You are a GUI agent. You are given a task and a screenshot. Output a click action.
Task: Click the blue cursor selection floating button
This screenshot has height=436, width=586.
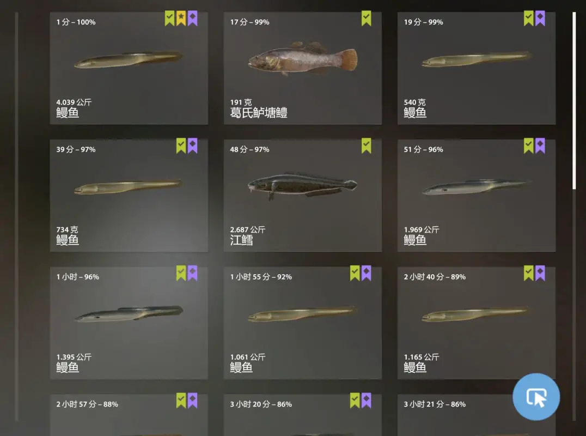(536, 397)
